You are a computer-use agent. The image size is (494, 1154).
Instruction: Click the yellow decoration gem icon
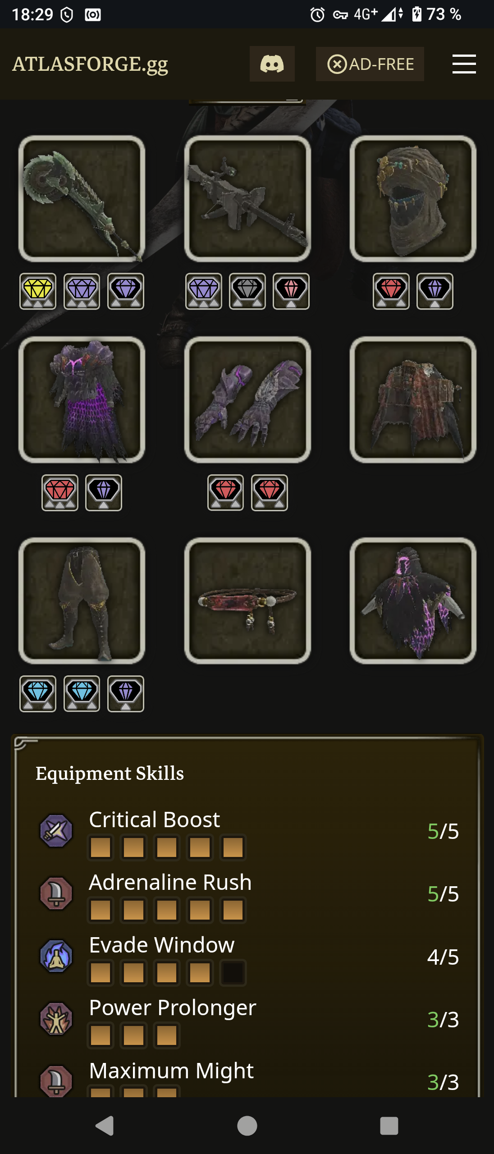[x=38, y=291]
